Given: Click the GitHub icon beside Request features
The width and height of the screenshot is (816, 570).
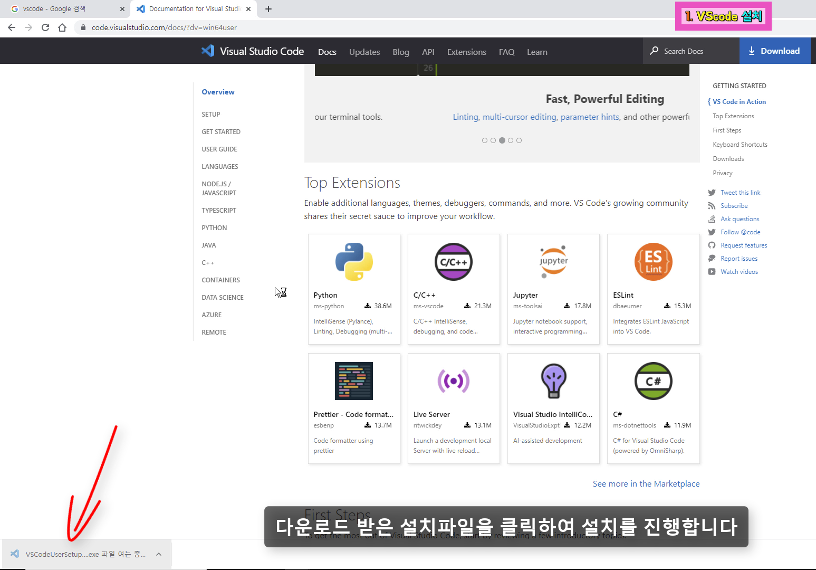Looking at the screenshot, I should click(712, 245).
